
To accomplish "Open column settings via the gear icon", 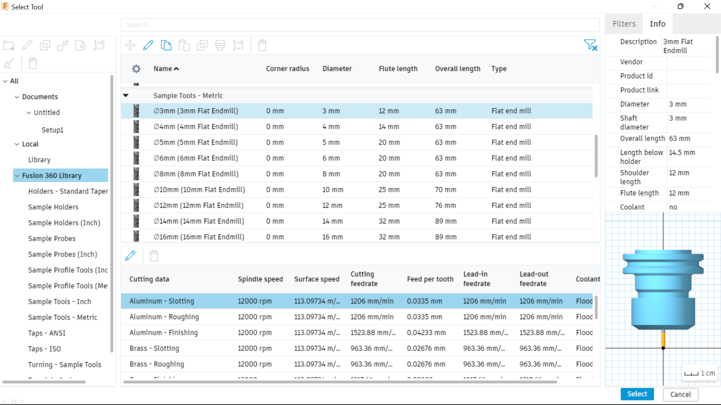I will click(136, 69).
